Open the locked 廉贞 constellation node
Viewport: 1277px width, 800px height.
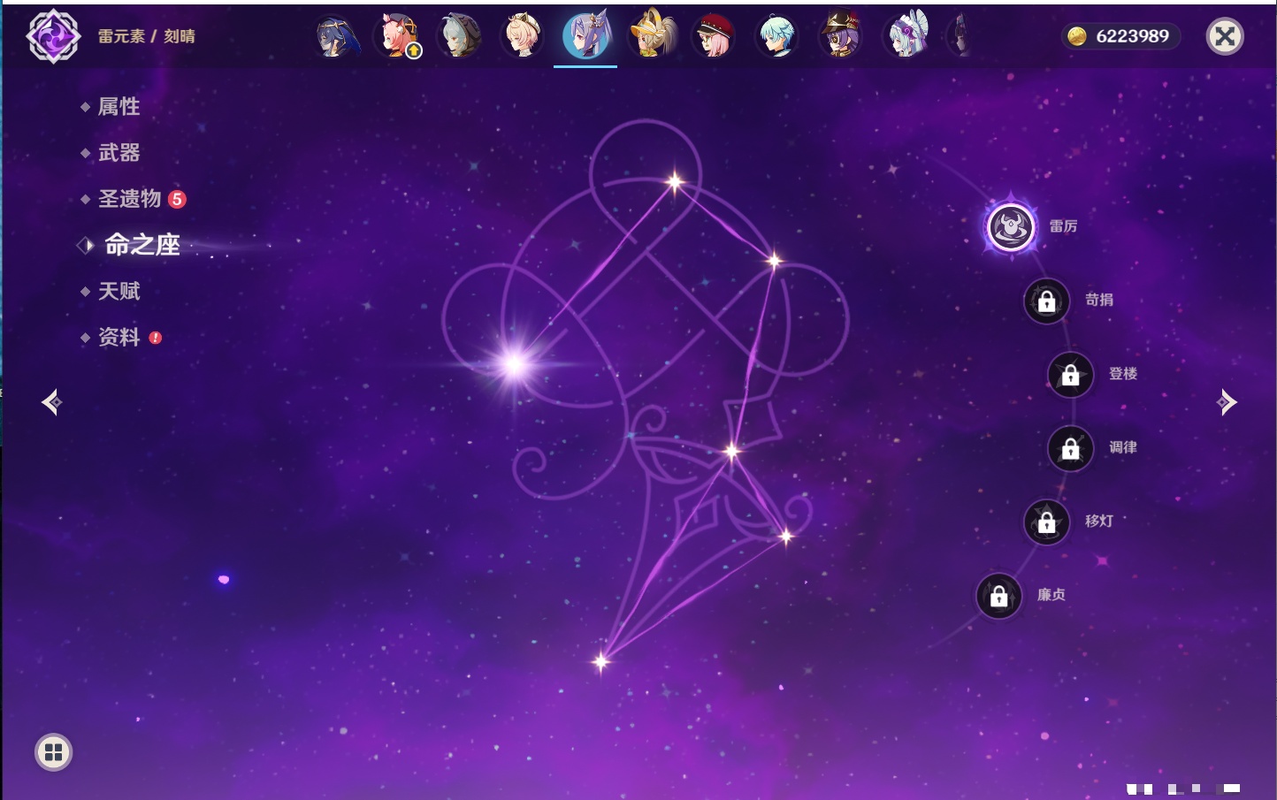pos(998,597)
